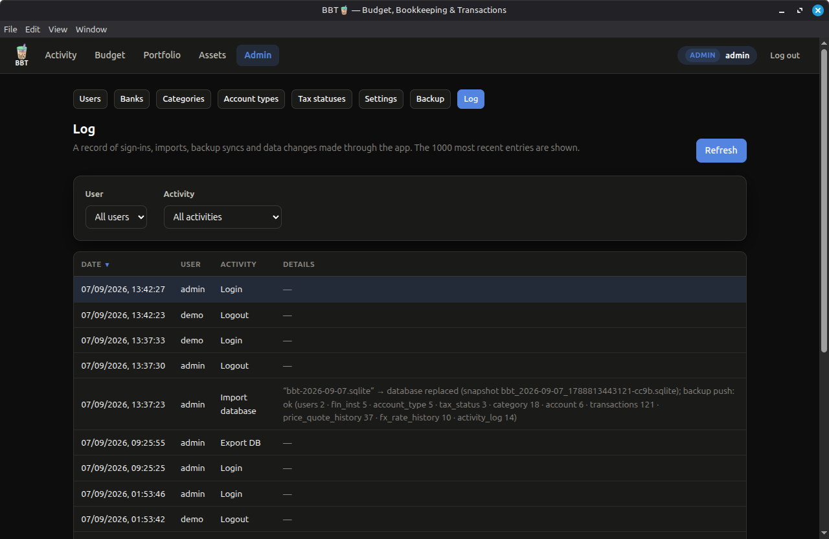This screenshot has height=539, width=829.
Task: Click the USER column header
Action: point(190,264)
